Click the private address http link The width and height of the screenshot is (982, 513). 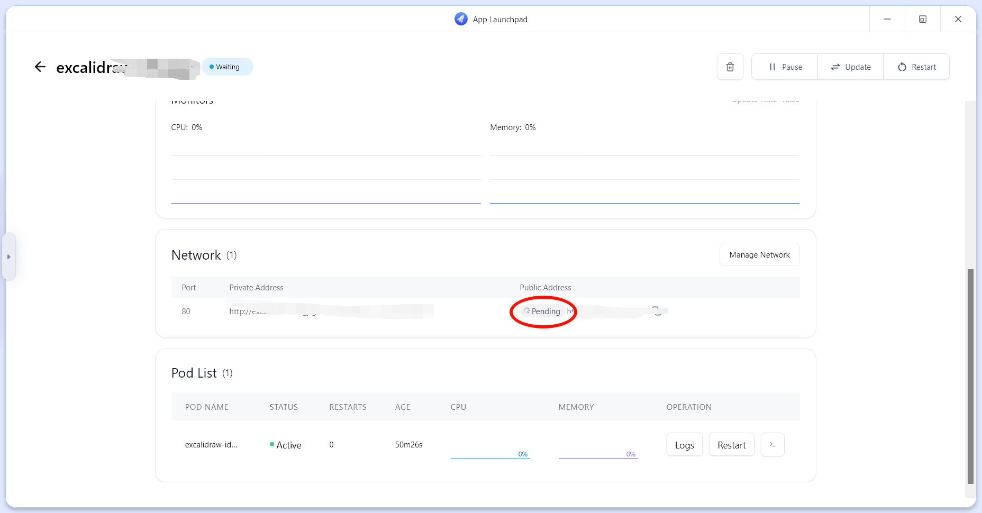[x=331, y=311]
